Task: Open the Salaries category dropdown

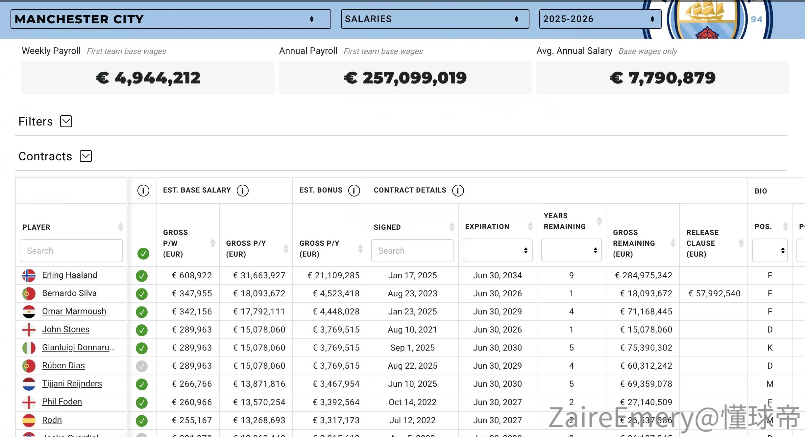Action: coord(435,19)
